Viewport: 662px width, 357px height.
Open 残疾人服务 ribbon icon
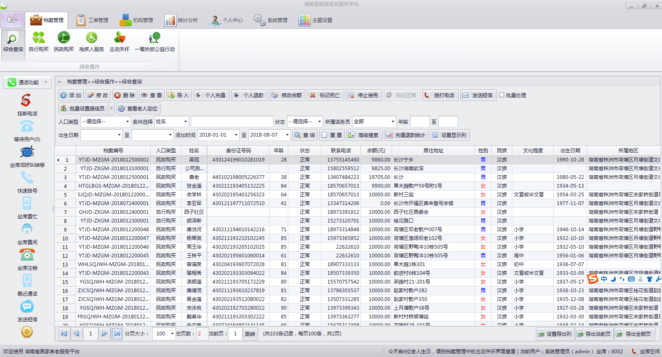pyautogui.click(x=91, y=38)
